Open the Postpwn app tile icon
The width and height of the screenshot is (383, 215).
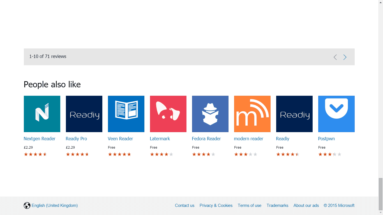coord(336,114)
